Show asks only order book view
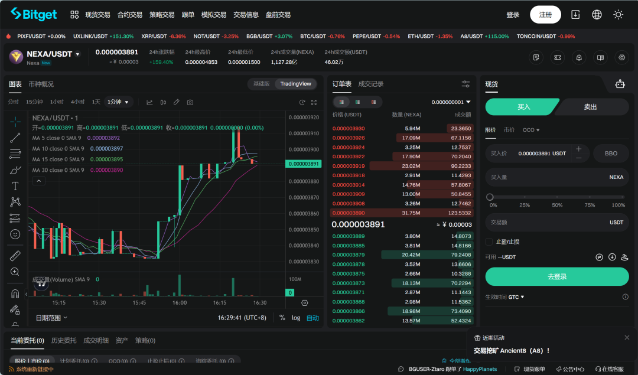The width and height of the screenshot is (638, 375). coord(373,102)
